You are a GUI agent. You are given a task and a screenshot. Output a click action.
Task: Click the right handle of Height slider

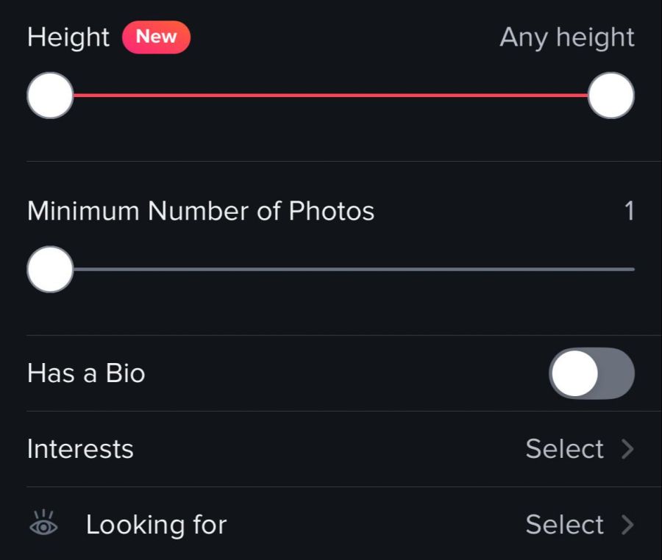(x=611, y=96)
